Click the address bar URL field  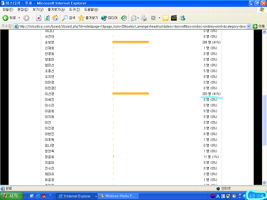[130, 26]
